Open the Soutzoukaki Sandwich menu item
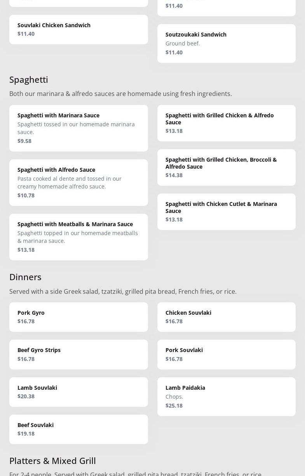 pyautogui.click(x=226, y=43)
